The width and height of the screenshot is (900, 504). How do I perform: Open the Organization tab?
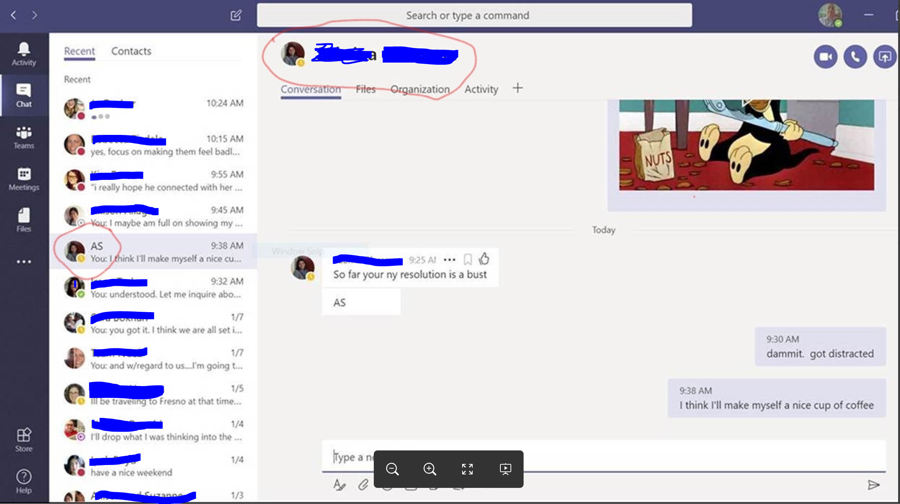[x=420, y=89]
